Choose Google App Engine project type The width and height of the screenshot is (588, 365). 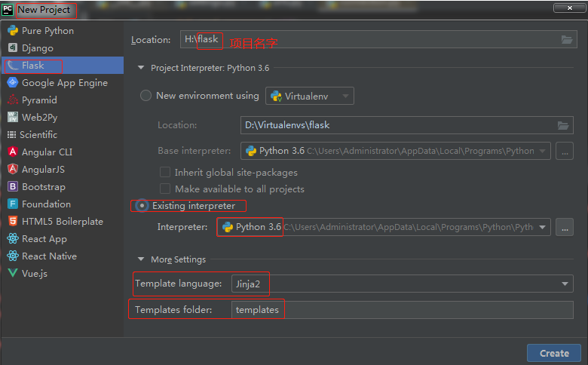63,82
